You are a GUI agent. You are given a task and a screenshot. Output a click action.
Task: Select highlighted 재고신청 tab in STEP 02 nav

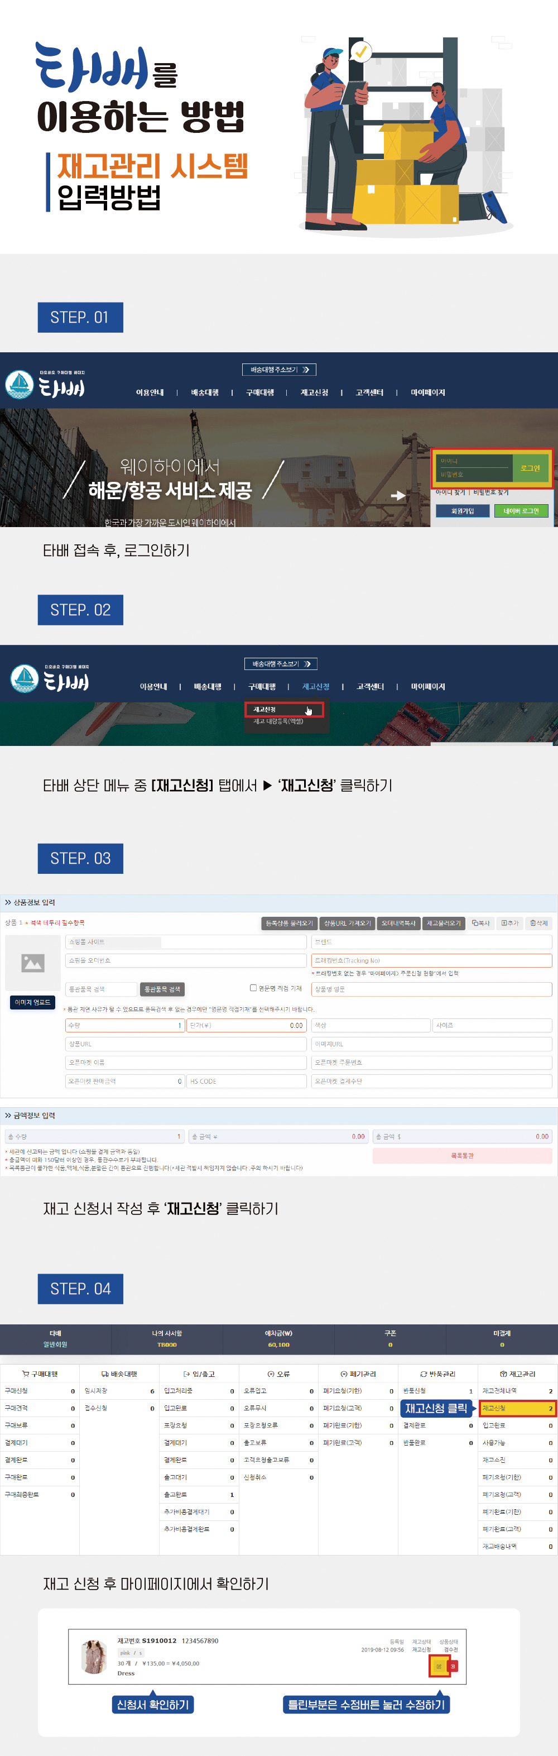point(316,686)
